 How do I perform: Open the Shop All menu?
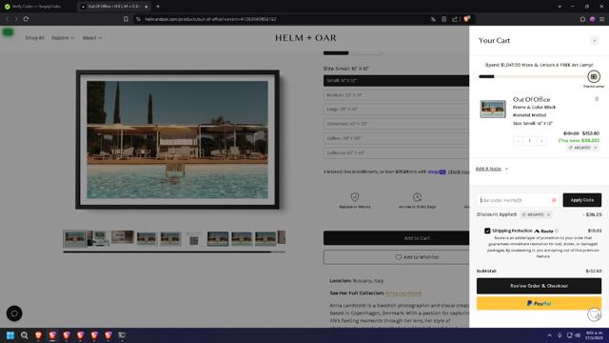click(x=34, y=38)
